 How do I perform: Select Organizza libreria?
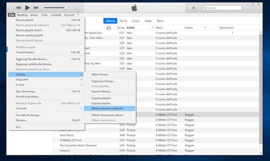tap(110, 81)
